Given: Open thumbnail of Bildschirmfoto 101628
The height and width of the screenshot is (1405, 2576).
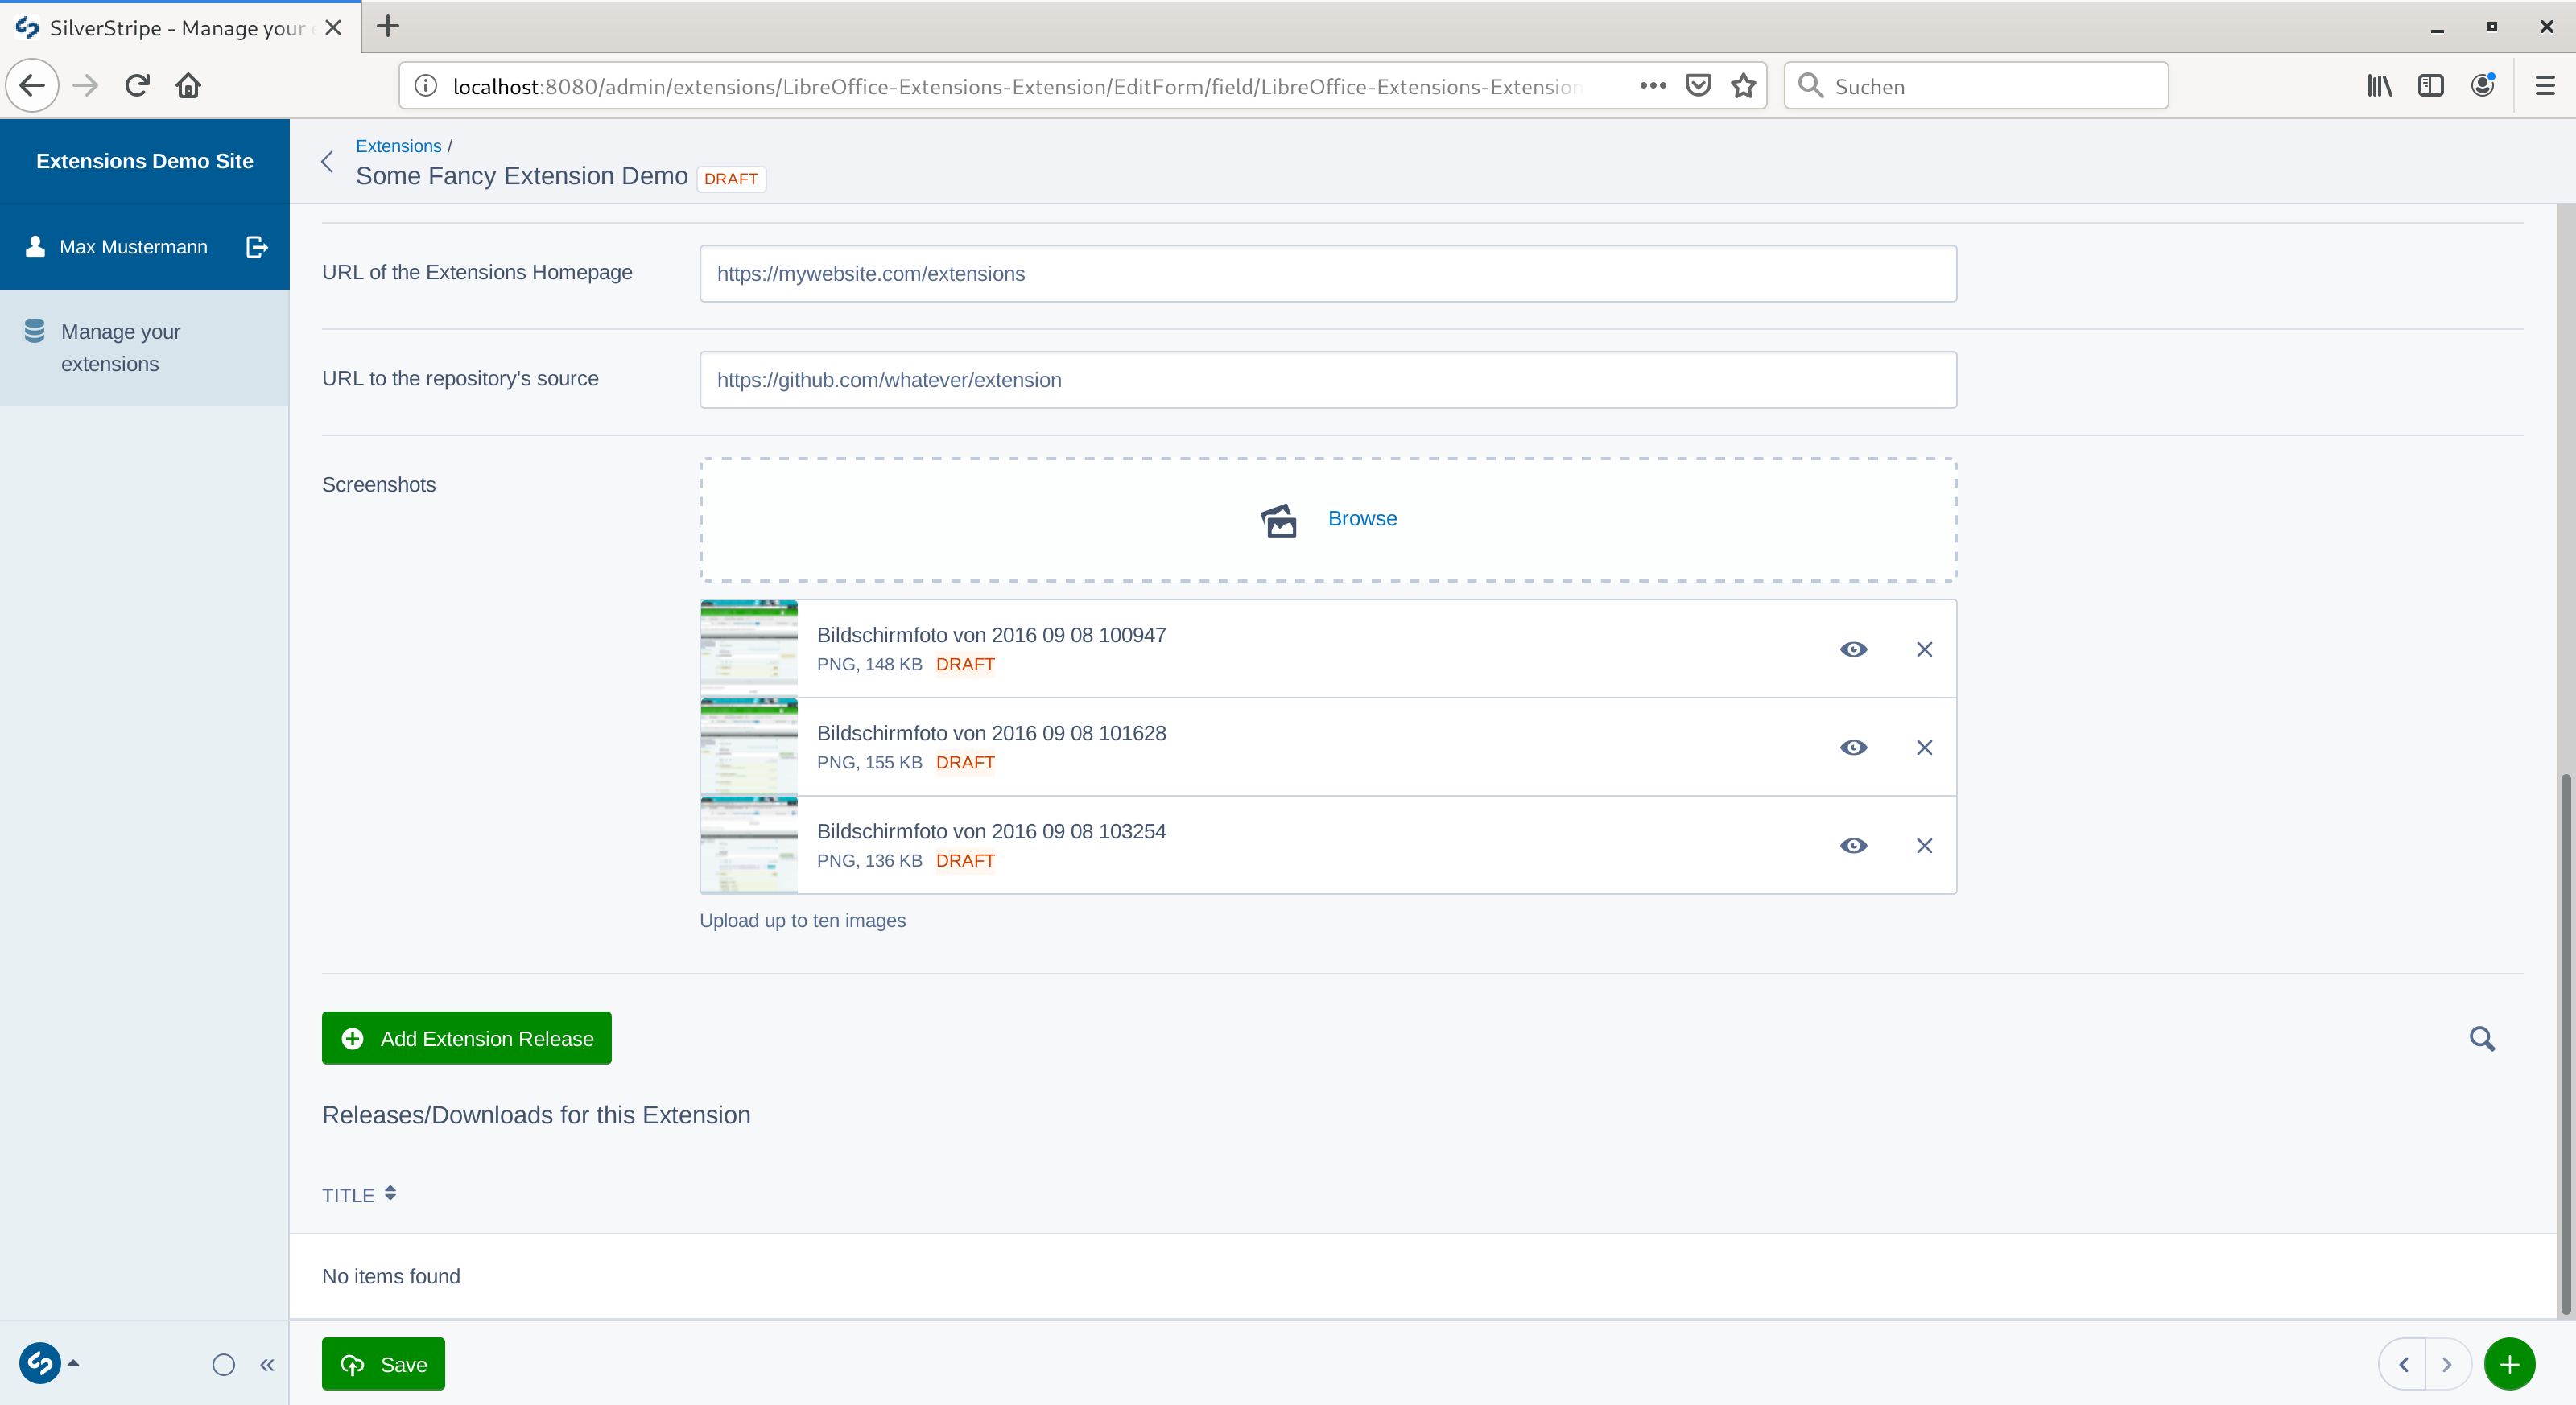Looking at the screenshot, I should (x=749, y=747).
